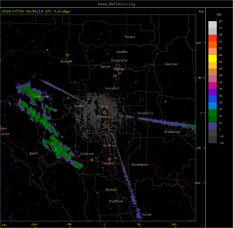Screen dimensions: 233x228
Task: Click the yellow 54 dBZ legend swatch
Action: point(212,58)
